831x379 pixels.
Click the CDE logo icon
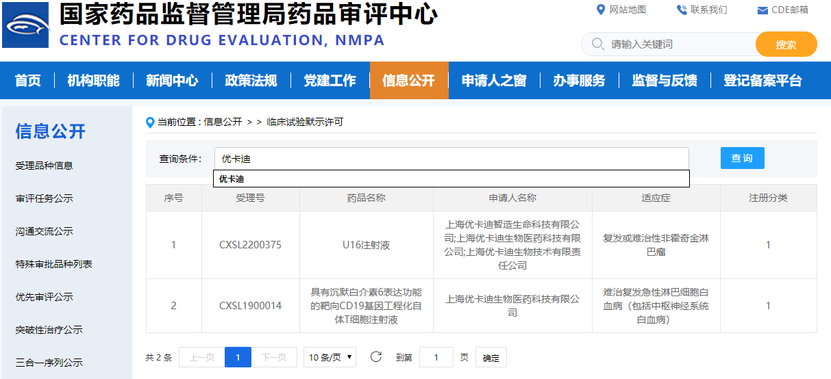26,25
